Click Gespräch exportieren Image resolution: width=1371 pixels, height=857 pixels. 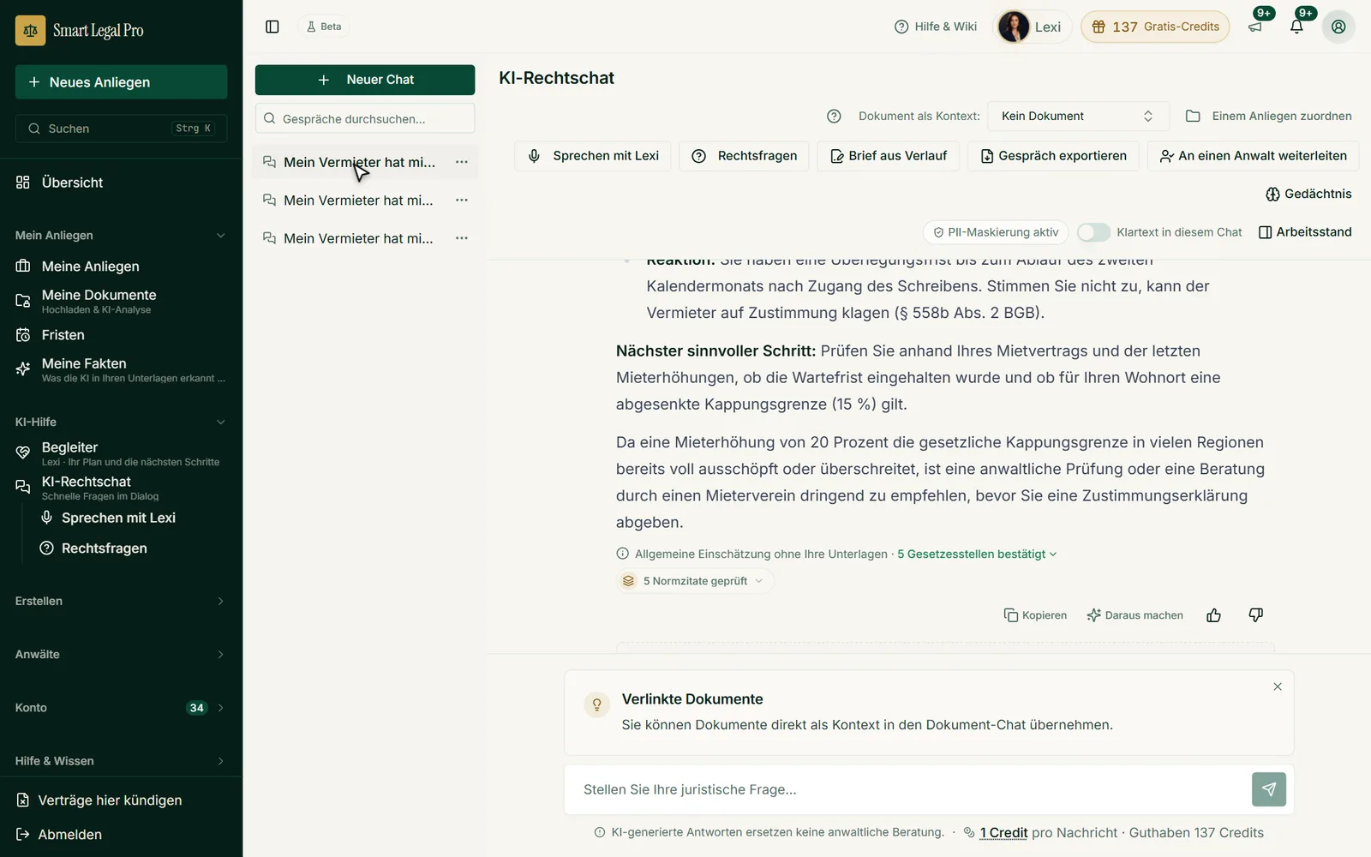pos(1053,156)
